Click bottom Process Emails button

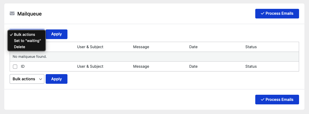[277, 100]
